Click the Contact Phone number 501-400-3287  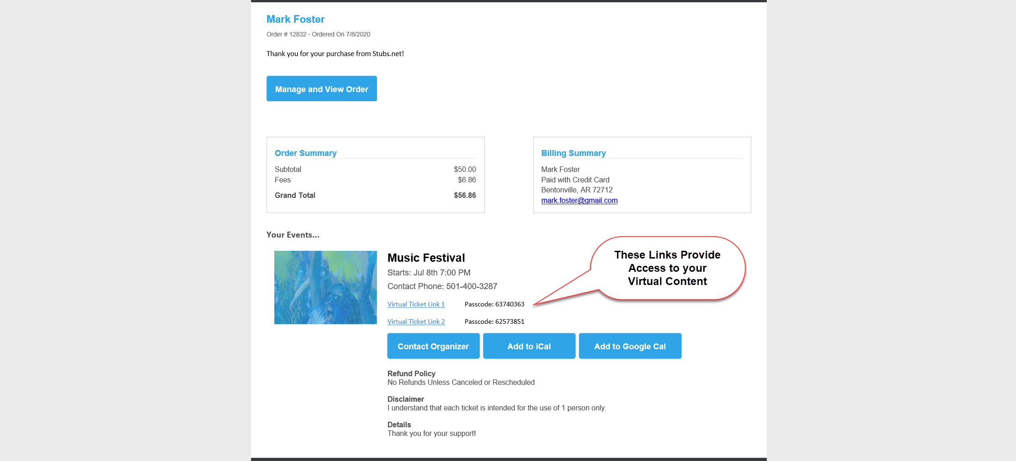471,286
